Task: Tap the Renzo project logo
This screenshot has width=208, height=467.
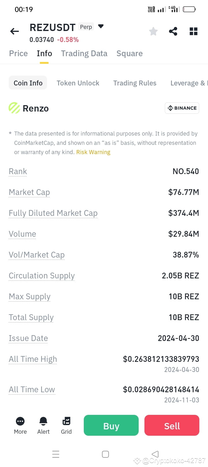Action: (14, 108)
